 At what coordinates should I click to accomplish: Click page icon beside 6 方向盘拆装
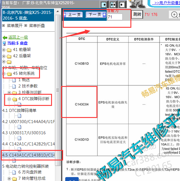tap(14, 172)
